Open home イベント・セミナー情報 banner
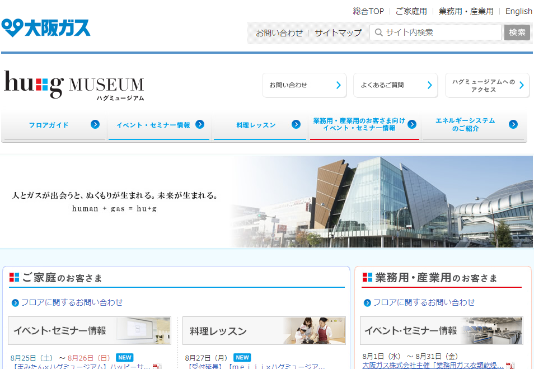Image resolution: width=534 pixels, height=369 pixels. (90, 330)
